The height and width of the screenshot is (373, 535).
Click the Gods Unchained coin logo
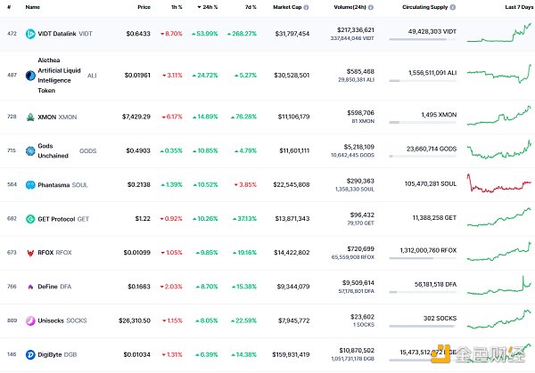pos(31,151)
